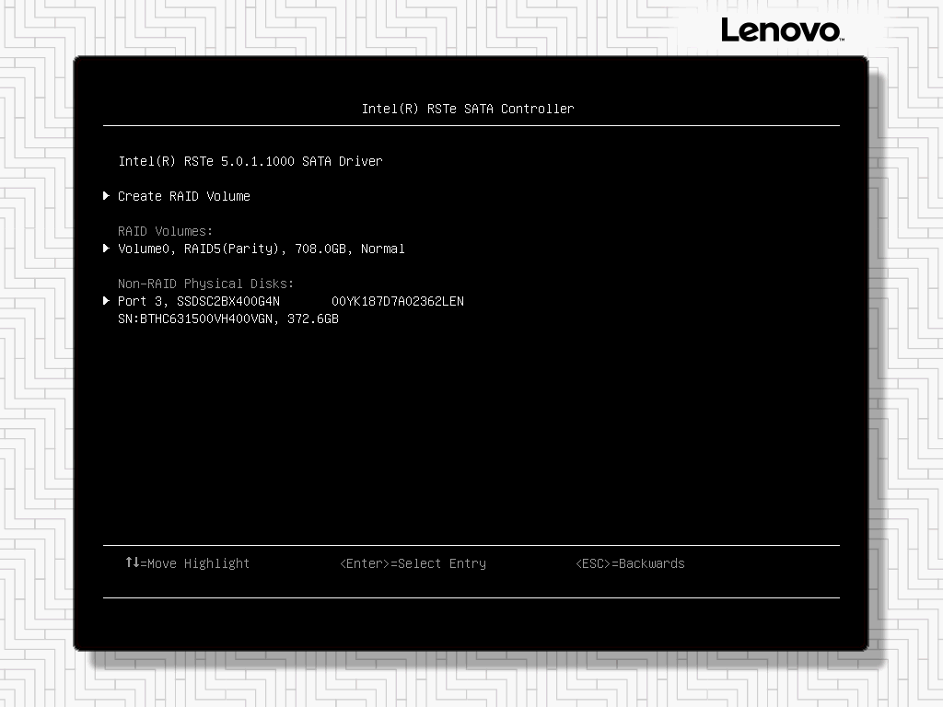Click the Non-RAID Physical Disks: label
The image size is (943, 707).
206,284
